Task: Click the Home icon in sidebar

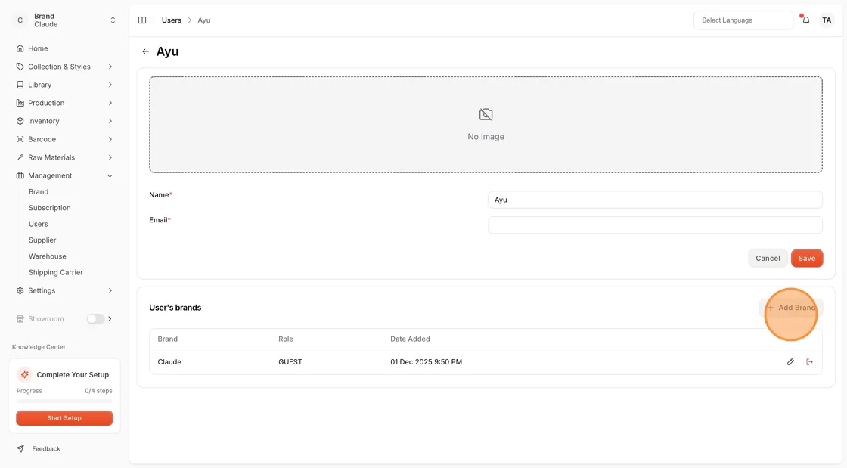Action: tap(20, 48)
